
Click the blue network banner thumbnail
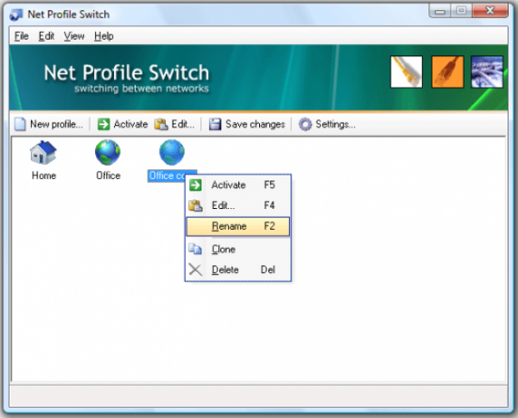pos(487,72)
